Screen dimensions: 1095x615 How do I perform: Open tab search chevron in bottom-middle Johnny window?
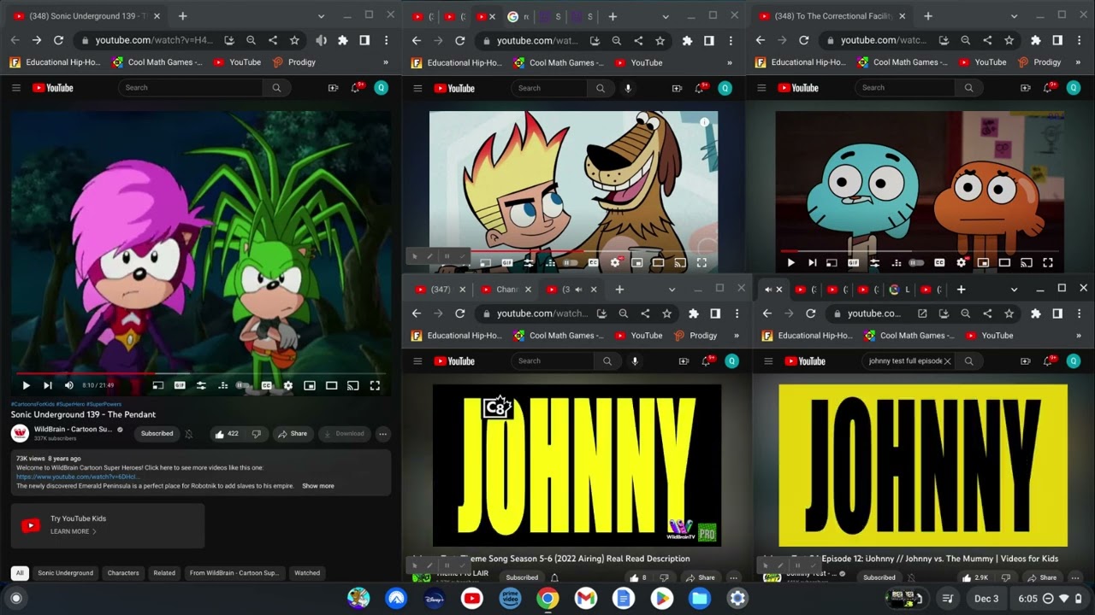[x=672, y=290]
